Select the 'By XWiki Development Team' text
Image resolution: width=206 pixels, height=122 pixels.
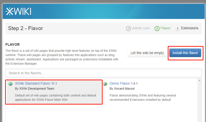pyautogui.click(x=34, y=89)
